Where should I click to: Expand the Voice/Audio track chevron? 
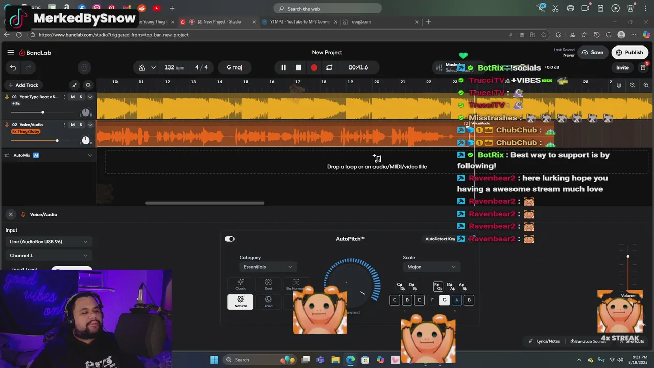(x=90, y=125)
